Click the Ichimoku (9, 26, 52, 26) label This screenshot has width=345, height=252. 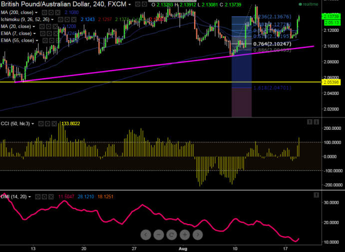25,19
